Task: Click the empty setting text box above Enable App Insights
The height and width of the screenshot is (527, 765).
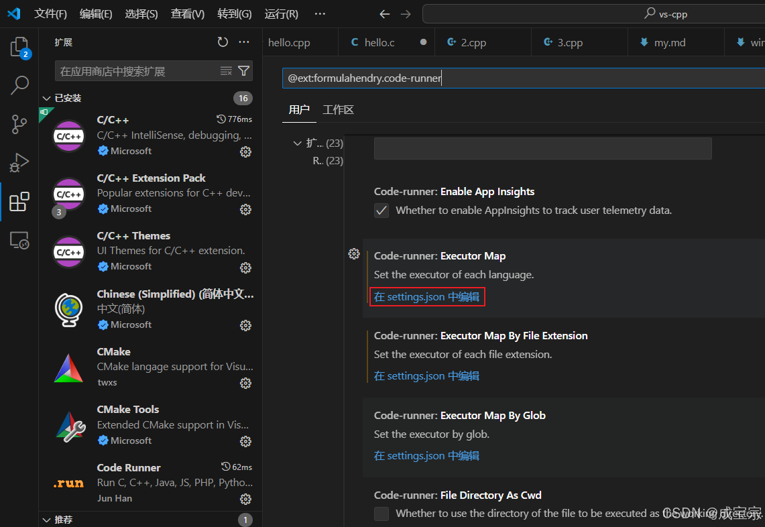Action: click(542, 148)
